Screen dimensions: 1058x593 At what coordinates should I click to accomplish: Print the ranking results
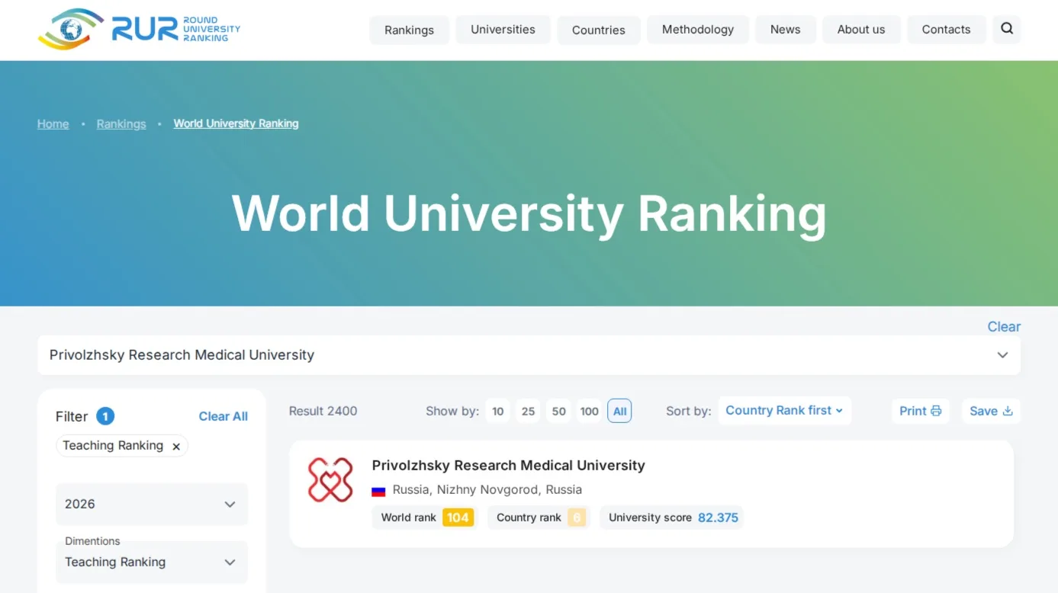coord(921,411)
